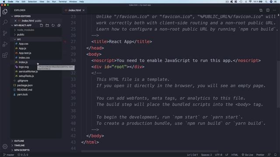280x157 pixels.
Task: Open the Run and Debug view
Action: 5,44
